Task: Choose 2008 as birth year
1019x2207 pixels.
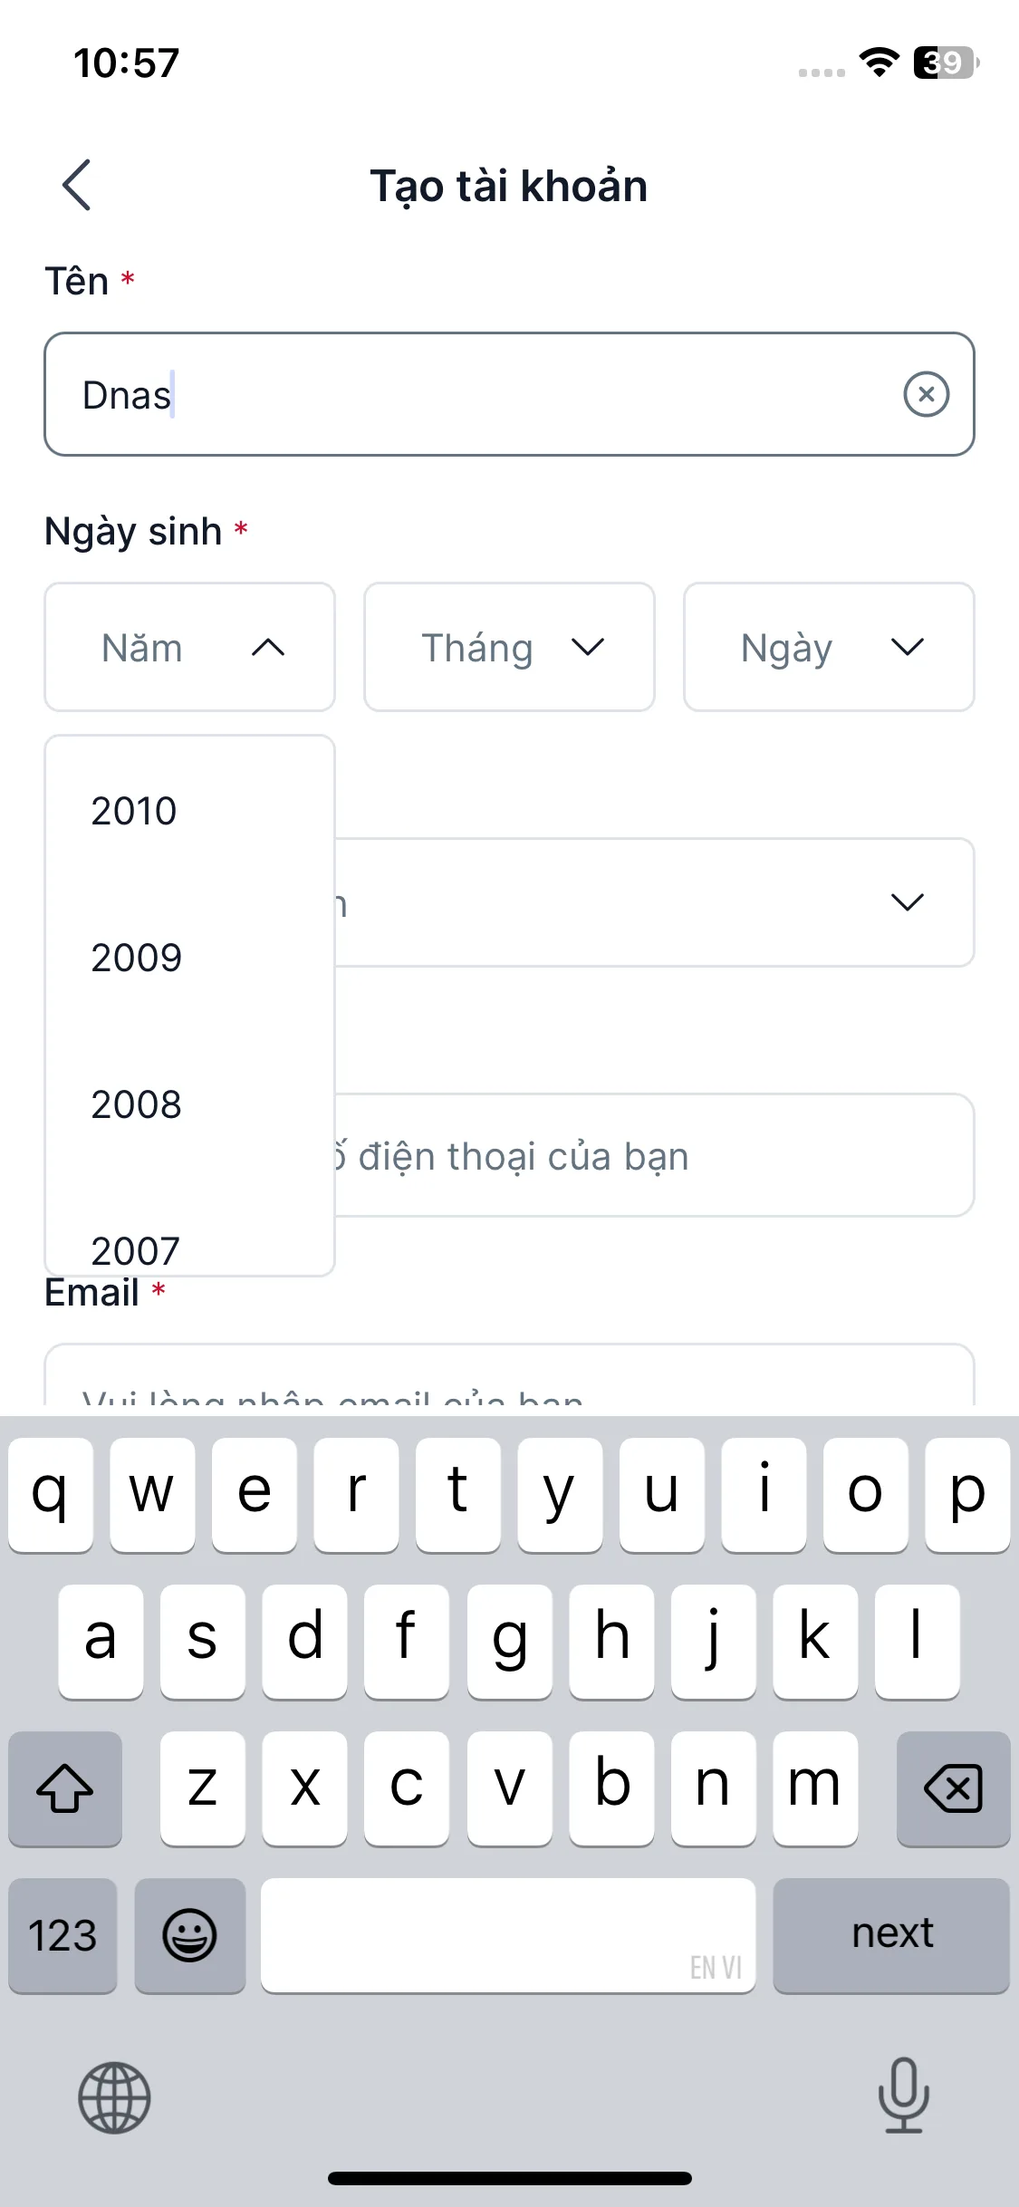Action: [136, 1104]
